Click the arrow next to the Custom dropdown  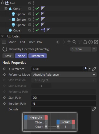pos(94,49)
